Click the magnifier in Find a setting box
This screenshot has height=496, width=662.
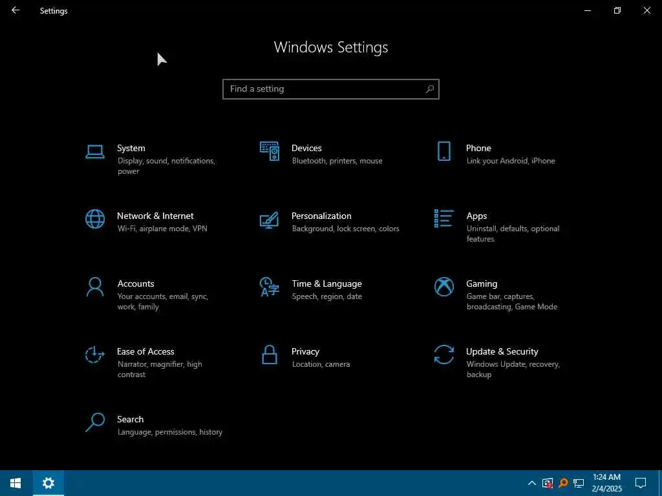(429, 89)
